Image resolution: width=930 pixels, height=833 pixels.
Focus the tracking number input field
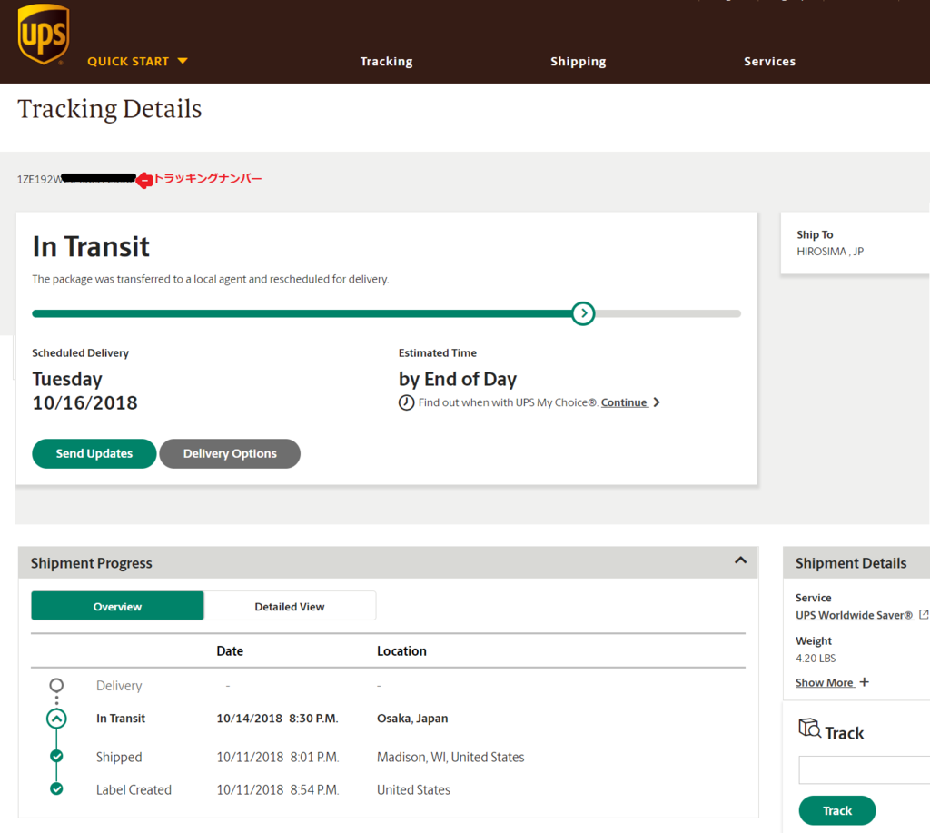(x=865, y=770)
